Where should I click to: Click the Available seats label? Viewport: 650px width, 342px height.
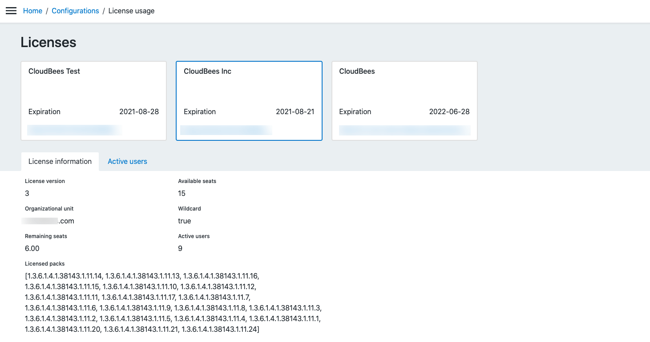(197, 181)
